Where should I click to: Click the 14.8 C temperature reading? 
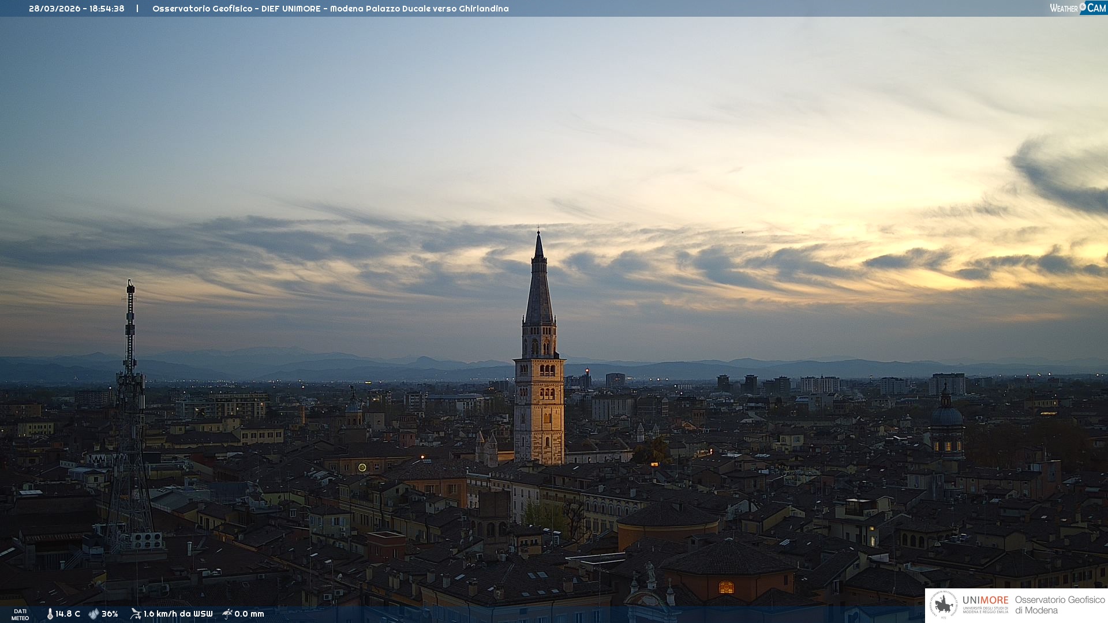68,614
